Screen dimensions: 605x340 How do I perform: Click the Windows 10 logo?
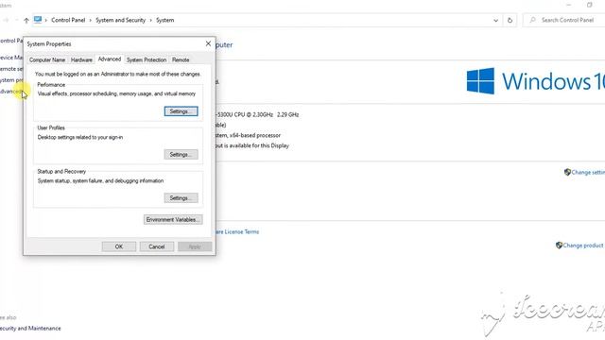[x=536, y=81]
